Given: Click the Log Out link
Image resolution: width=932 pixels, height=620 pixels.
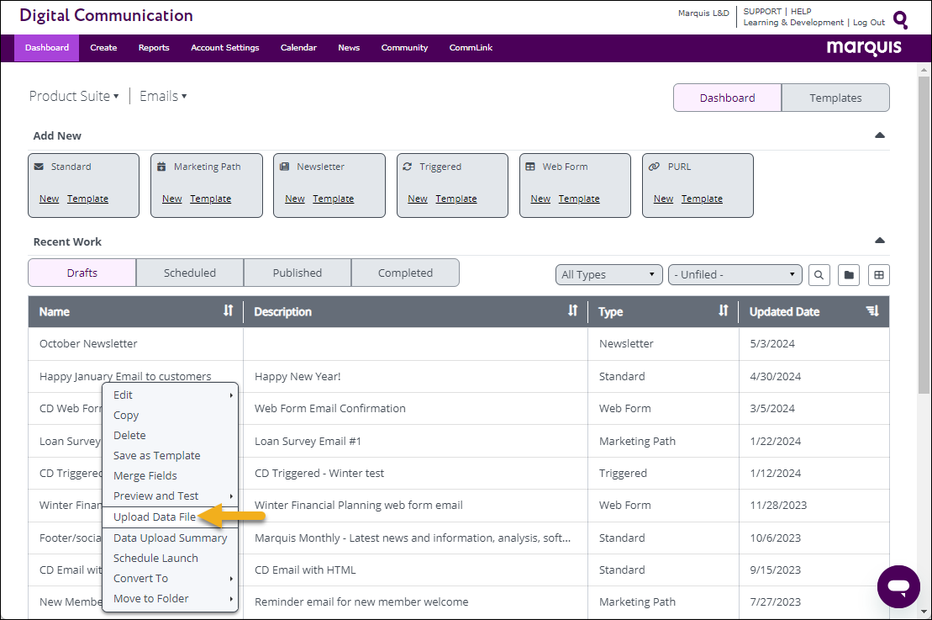Looking at the screenshot, I should [x=869, y=23].
